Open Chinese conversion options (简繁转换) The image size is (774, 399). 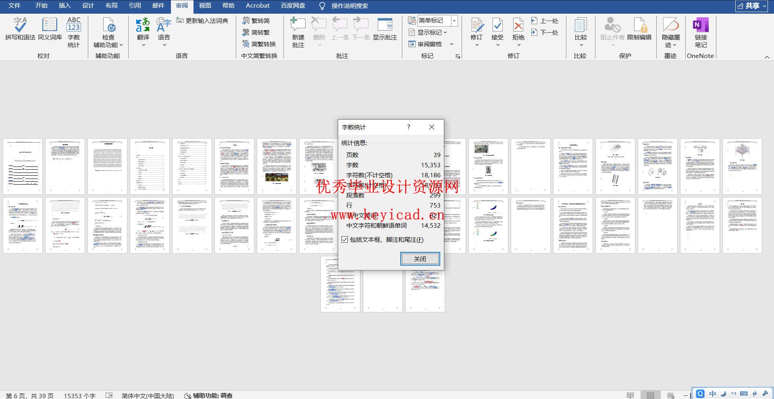pyautogui.click(x=259, y=44)
